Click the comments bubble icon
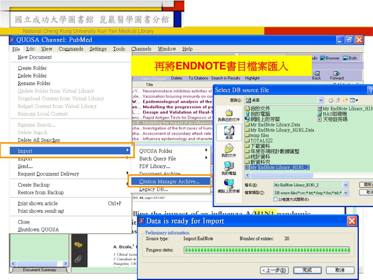Screen dimensions: 373x280 tap(78, 245)
